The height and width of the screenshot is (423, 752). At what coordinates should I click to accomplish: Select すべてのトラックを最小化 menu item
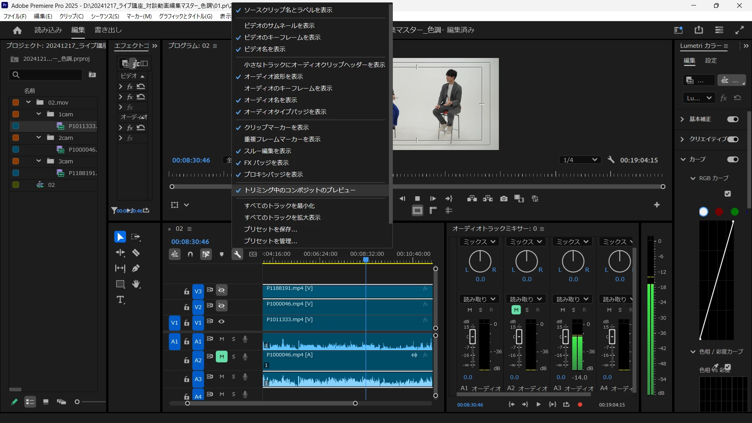tap(279, 206)
